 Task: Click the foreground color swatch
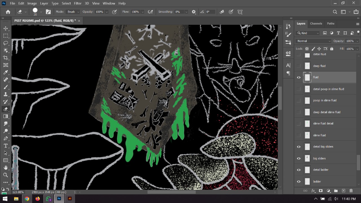click(x=4, y=193)
